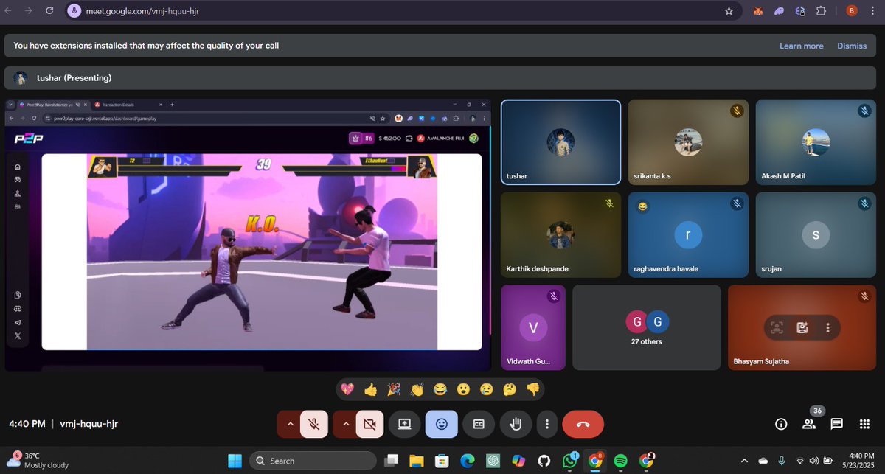
Task: Open Meet's more options menu
Action: 546,424
